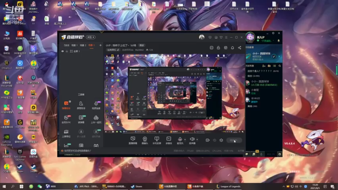
Task: Click the layout grid icon beside the bell
Action: click(x=226, y=48)
